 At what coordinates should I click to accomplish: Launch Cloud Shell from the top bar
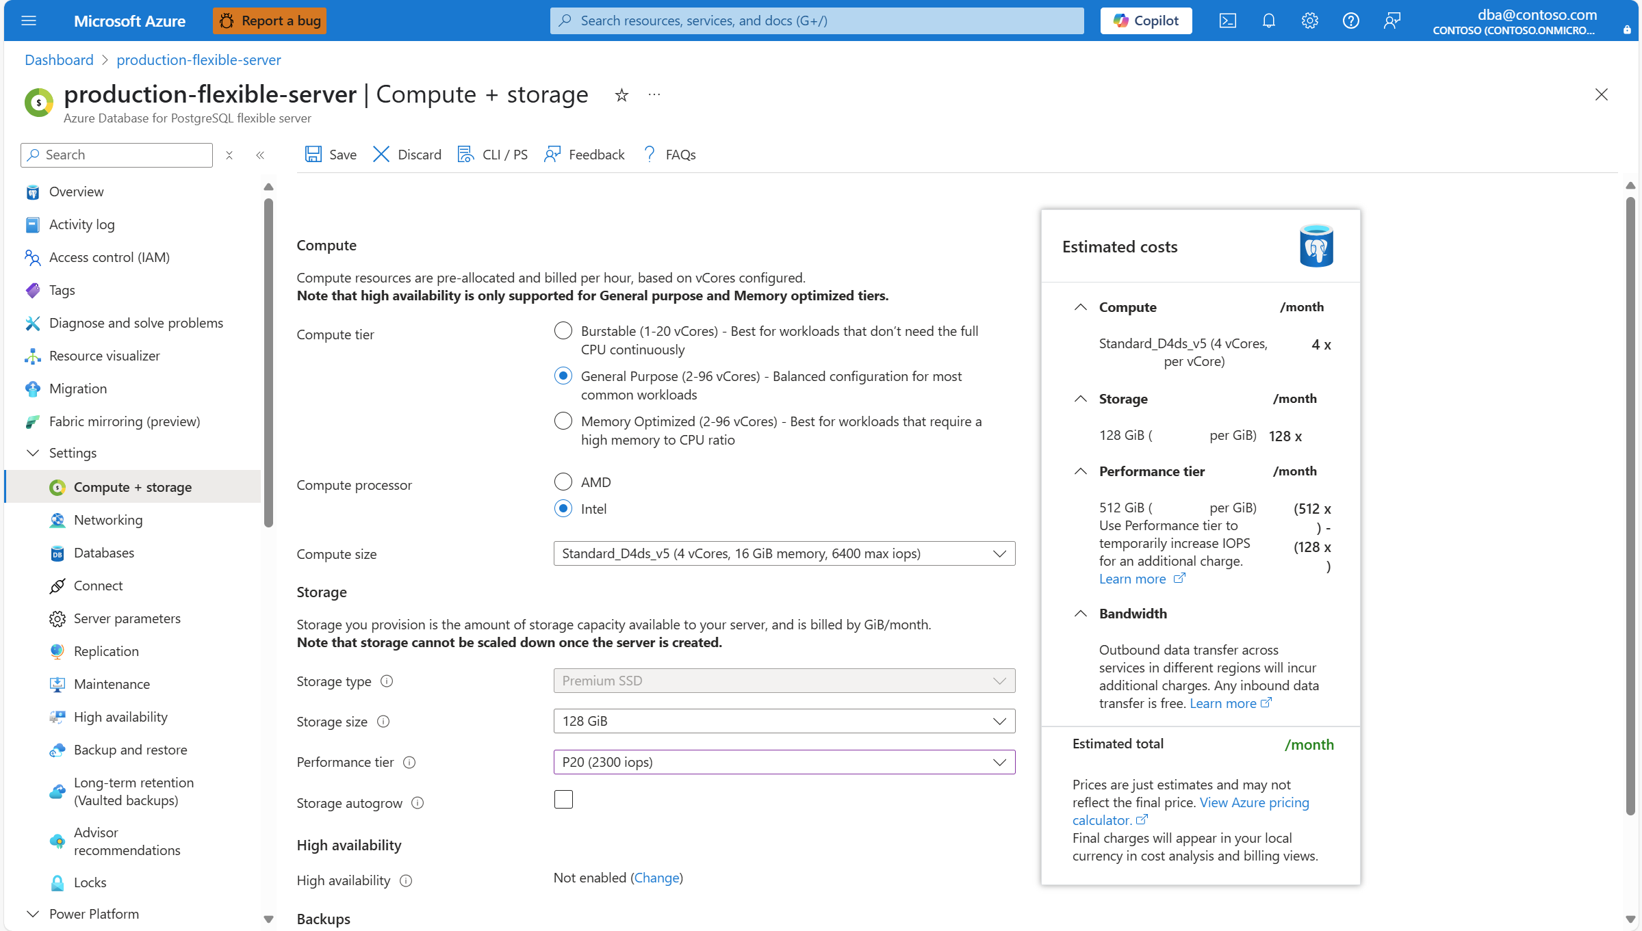pos(1227,21)
